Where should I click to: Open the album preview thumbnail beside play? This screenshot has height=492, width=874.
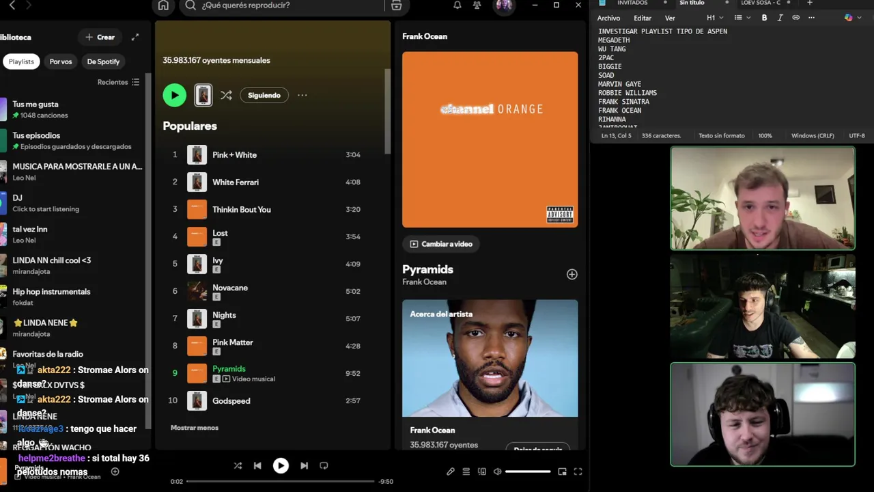coord(203,95)
